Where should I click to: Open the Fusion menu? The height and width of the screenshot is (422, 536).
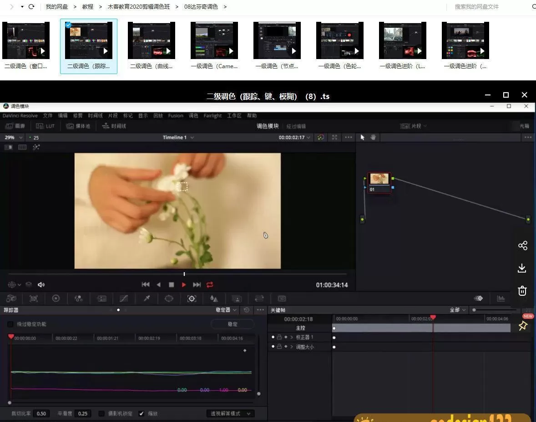[x=176, y=116]
